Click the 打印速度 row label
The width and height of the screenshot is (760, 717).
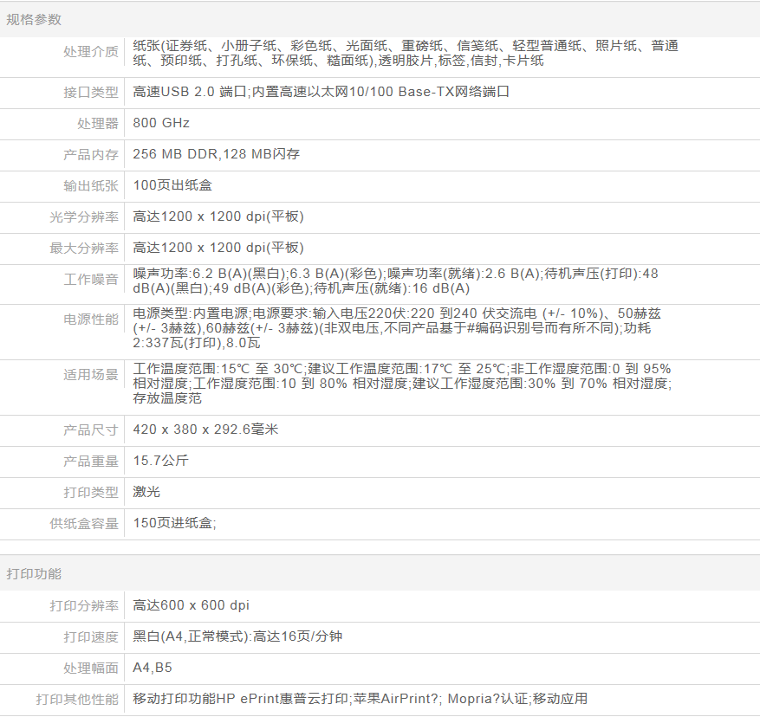tap(91, 636)
